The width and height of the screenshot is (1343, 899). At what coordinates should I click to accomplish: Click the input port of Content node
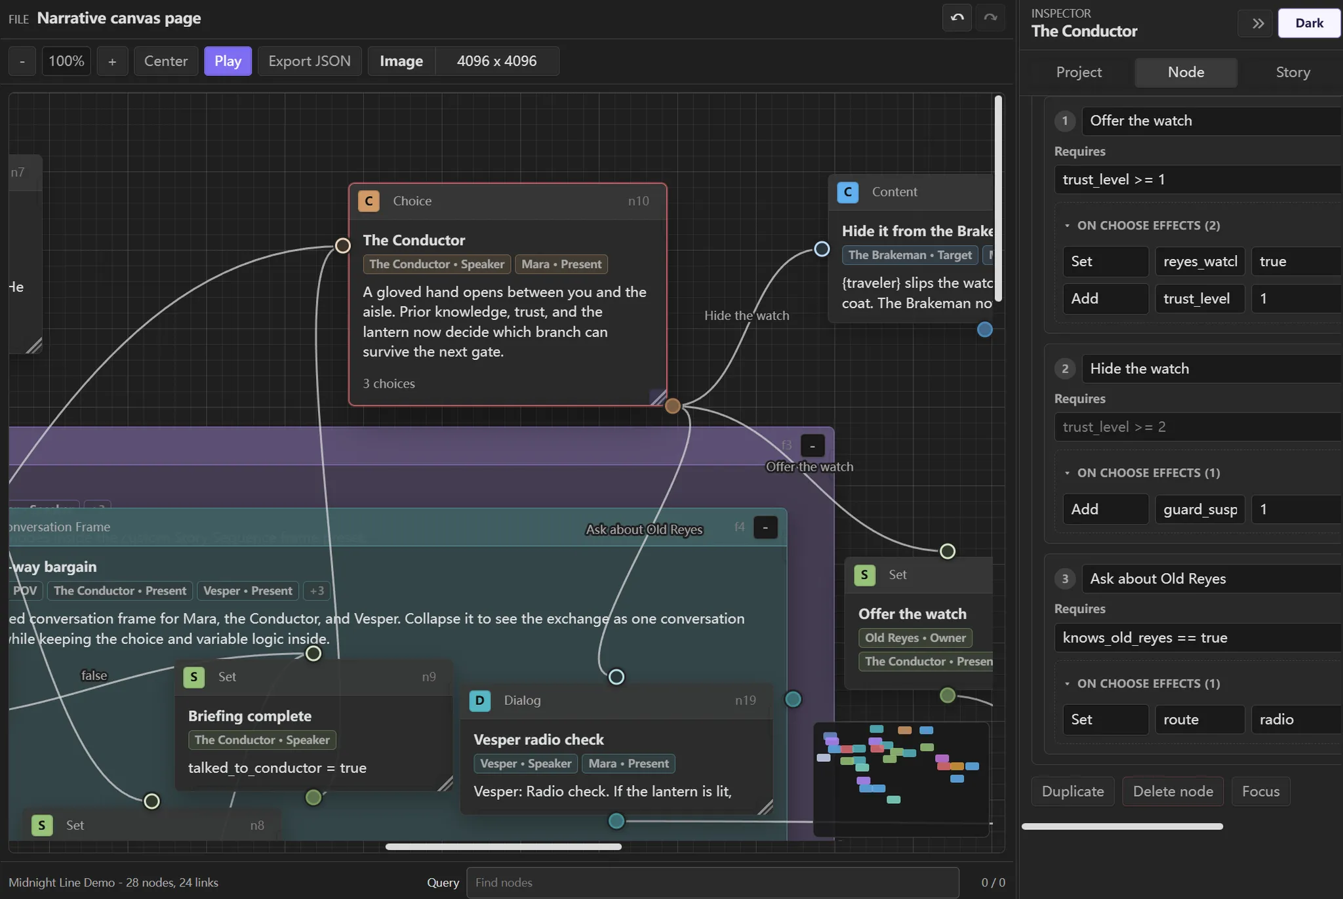[x=822, y=249]
